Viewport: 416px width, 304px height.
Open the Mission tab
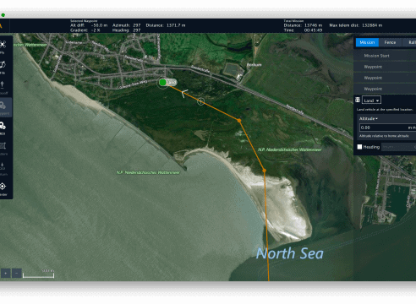367,42
